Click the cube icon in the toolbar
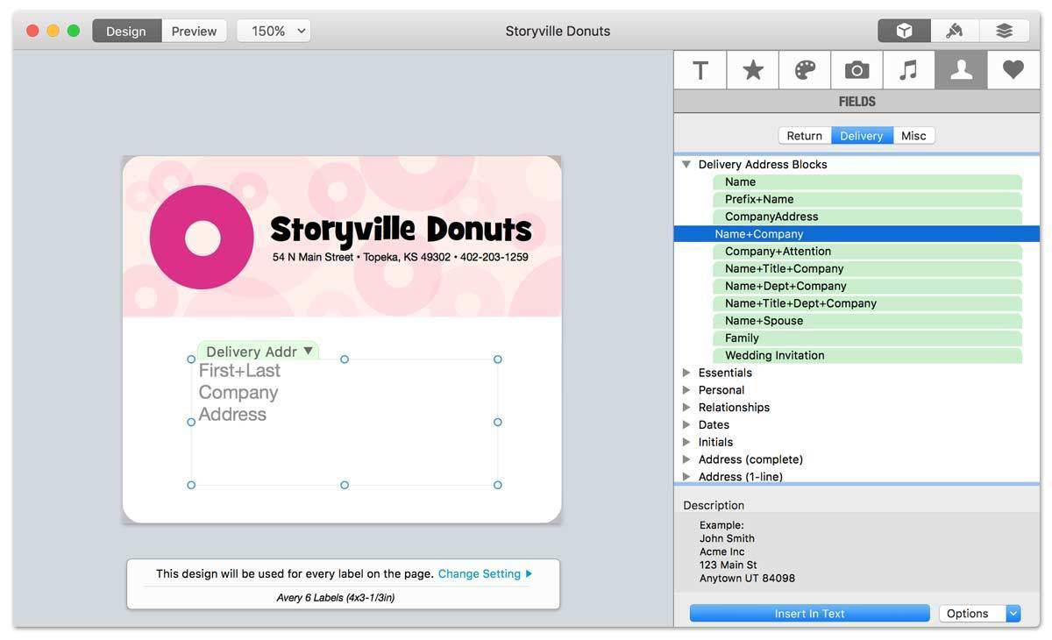The height and width of the screenshot is (640, 1052). (904, 31)
